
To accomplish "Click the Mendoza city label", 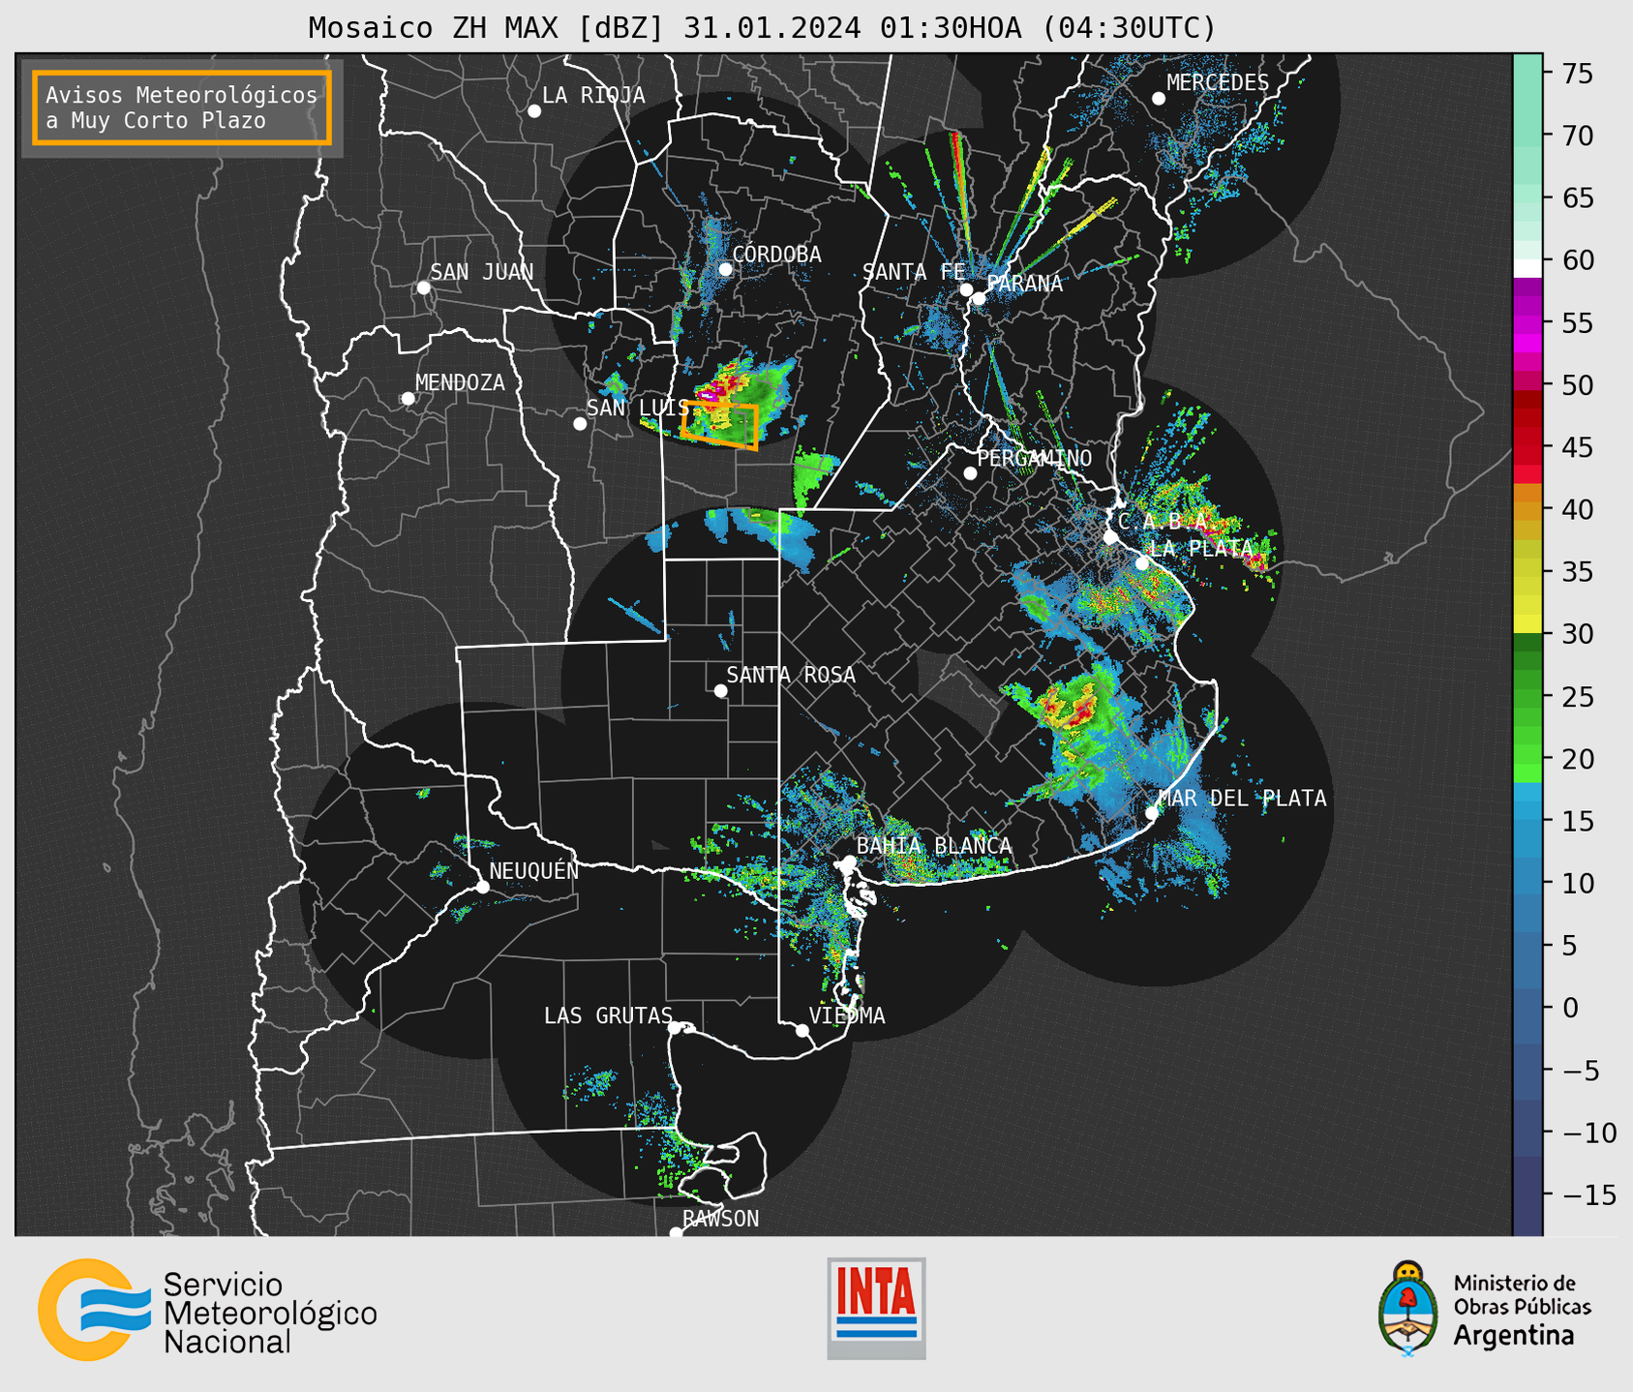I will [x=460, y=382].
